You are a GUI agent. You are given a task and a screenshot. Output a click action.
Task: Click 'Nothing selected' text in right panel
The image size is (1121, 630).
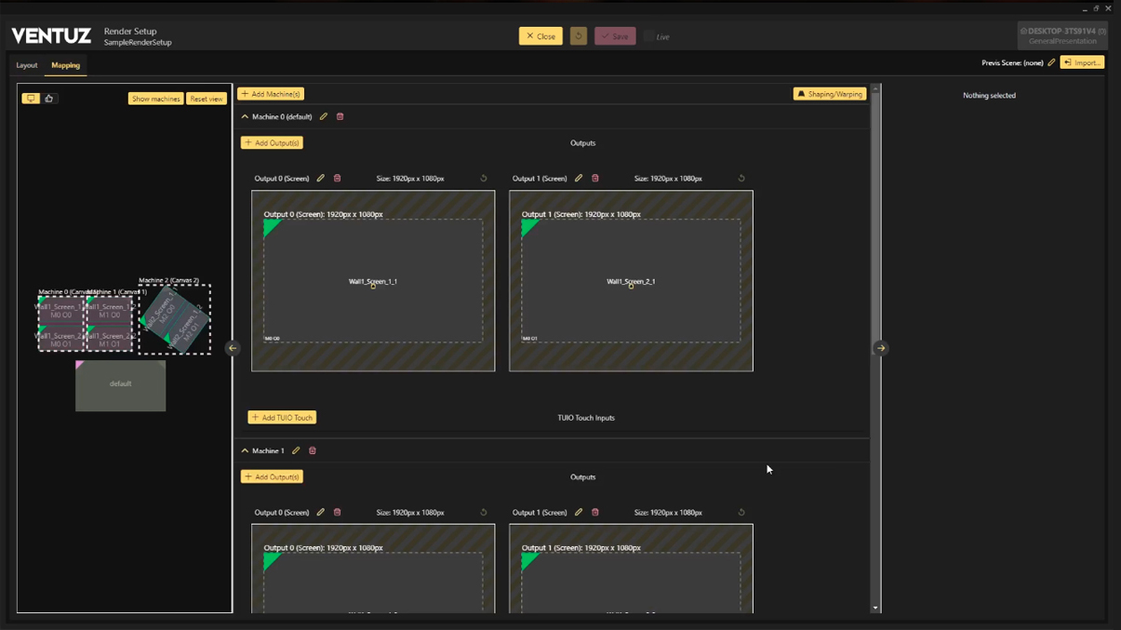[x=989, y=95]
